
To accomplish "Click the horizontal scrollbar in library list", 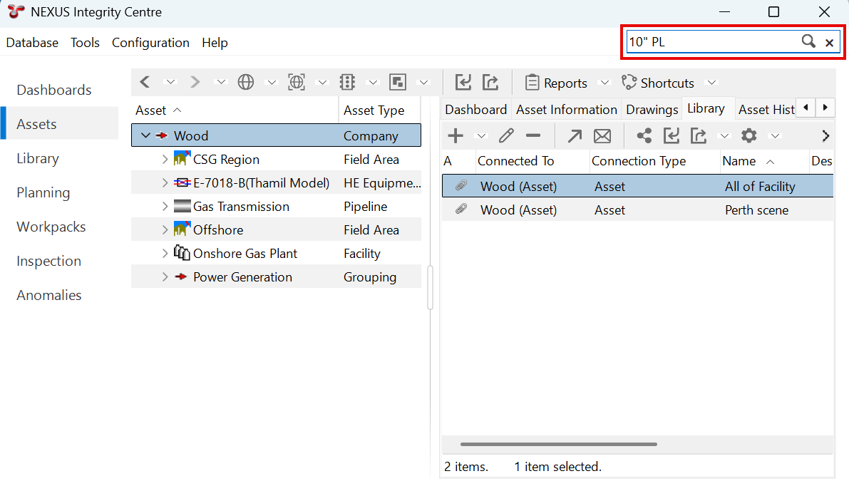I will pos(559,445).
